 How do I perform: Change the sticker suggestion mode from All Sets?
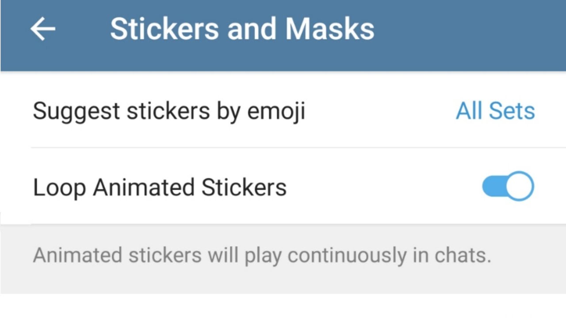coord(495,110)
